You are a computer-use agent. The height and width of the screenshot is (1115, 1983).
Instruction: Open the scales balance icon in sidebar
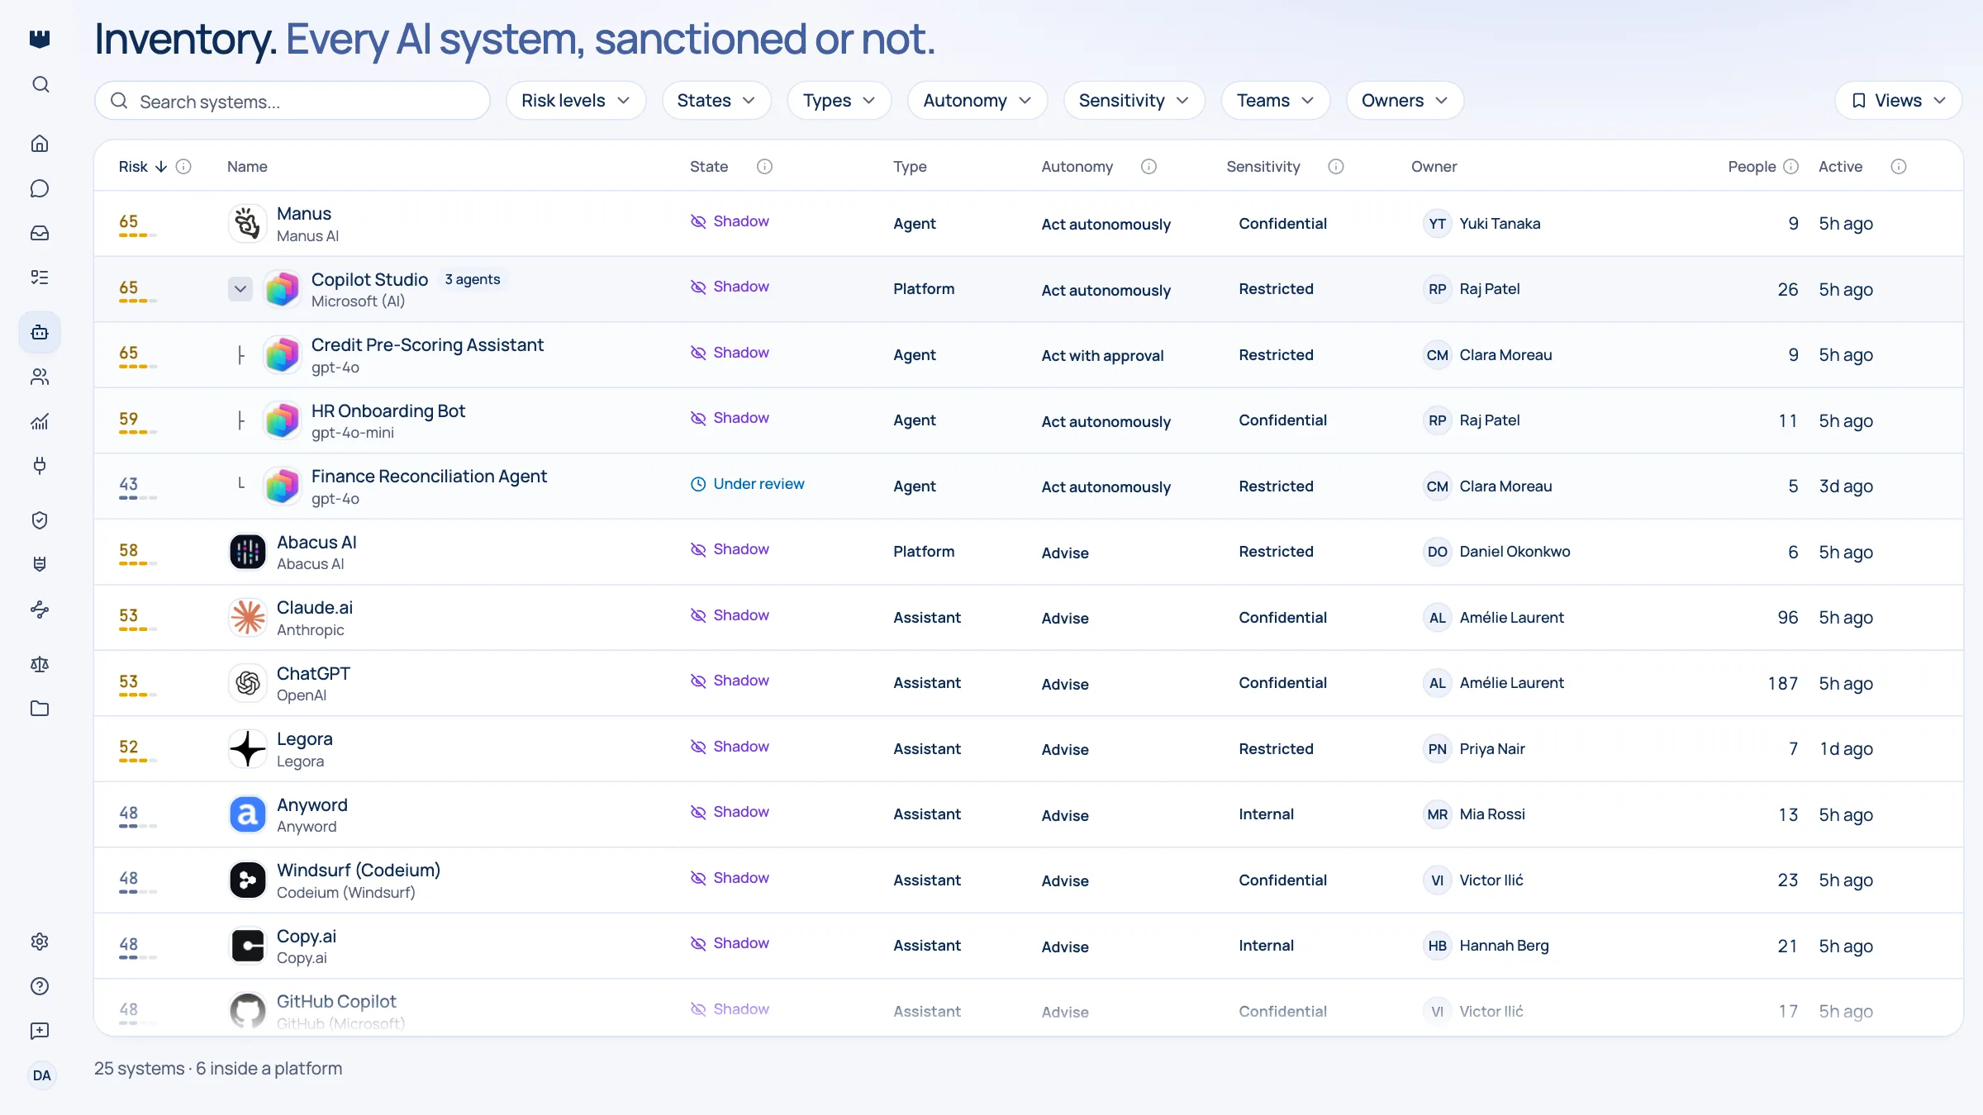point(40,664)
